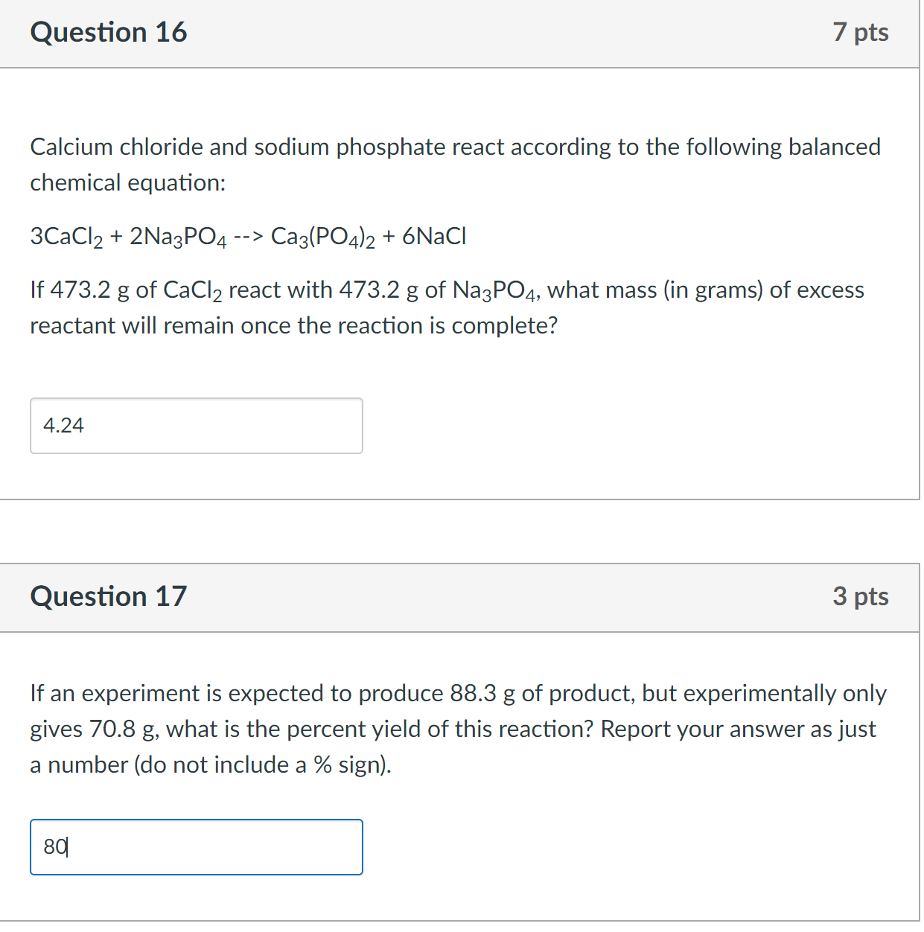Place cursor after 80 in answer box
This screenshot has width=924, height=932.
[x=70, y=846]
